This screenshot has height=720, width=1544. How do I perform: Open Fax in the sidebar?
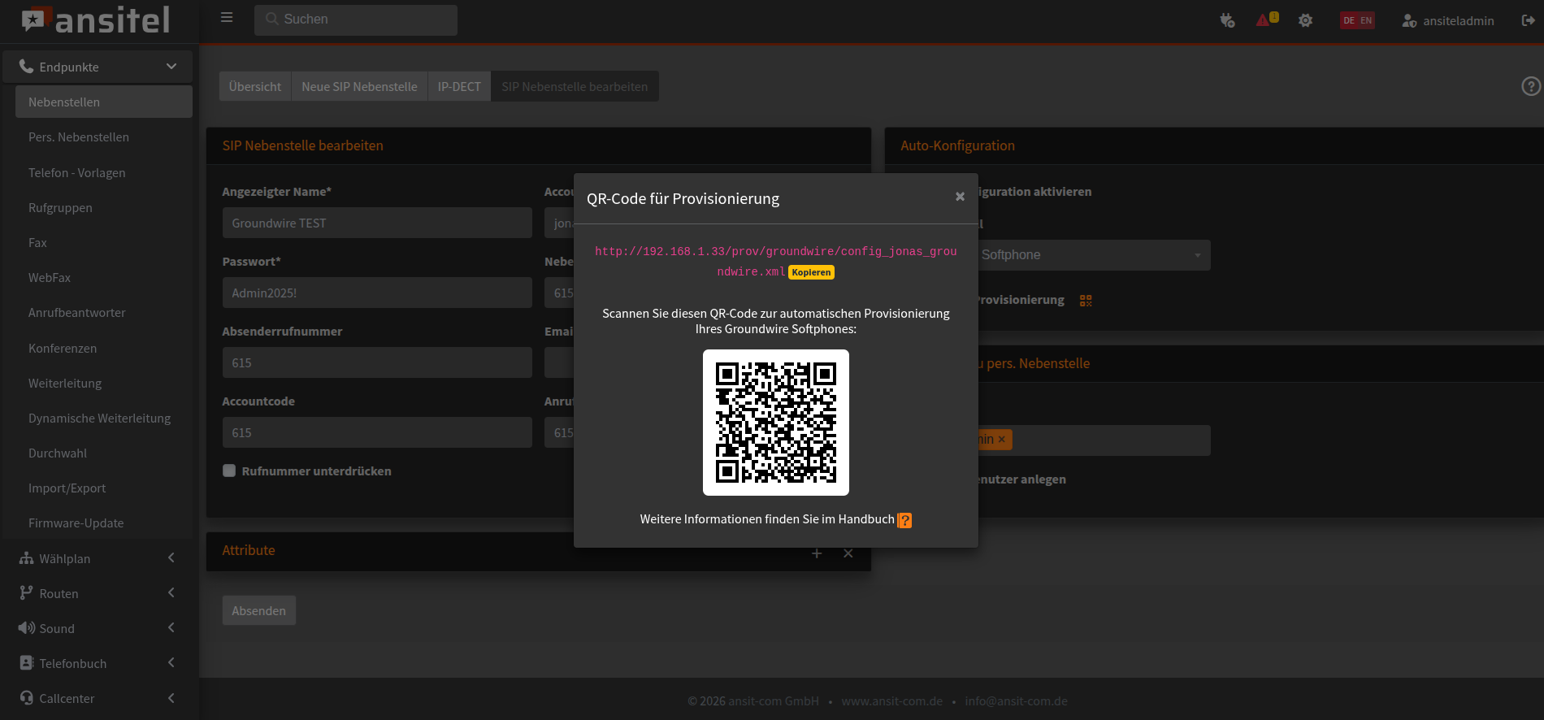pyautogui.click(x=104, y=242)
